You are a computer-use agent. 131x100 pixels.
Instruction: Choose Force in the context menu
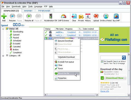67,69
